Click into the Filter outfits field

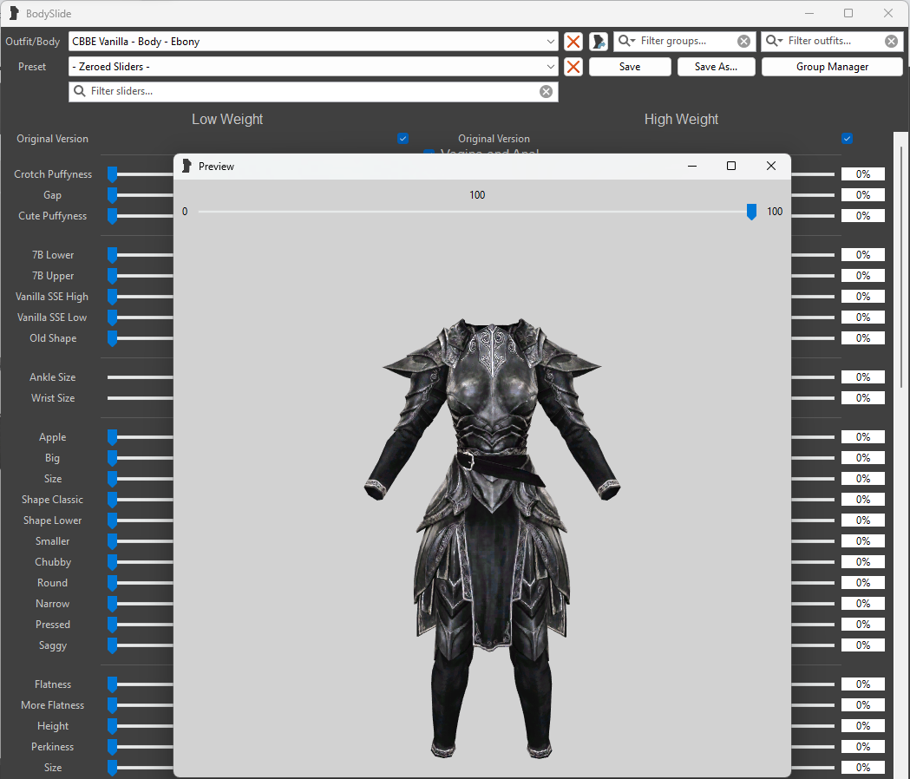coord(834,42)
